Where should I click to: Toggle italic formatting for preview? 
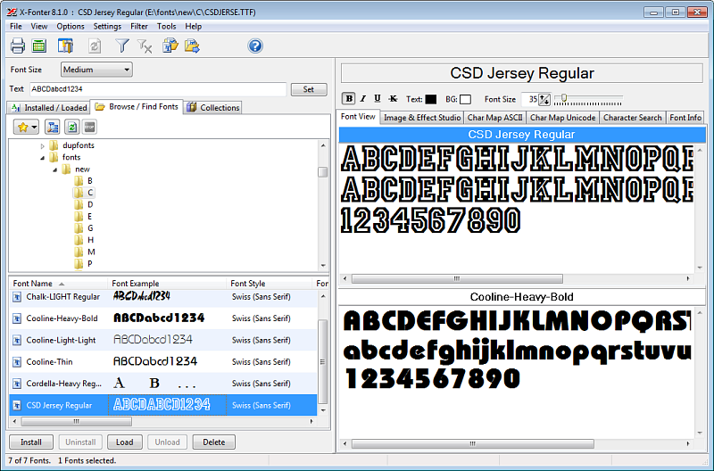(x=363, y=99)
